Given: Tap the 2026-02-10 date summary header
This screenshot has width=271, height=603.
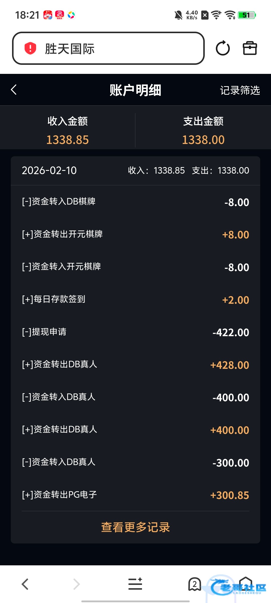Looking at the screenshot, I should 135,171.
